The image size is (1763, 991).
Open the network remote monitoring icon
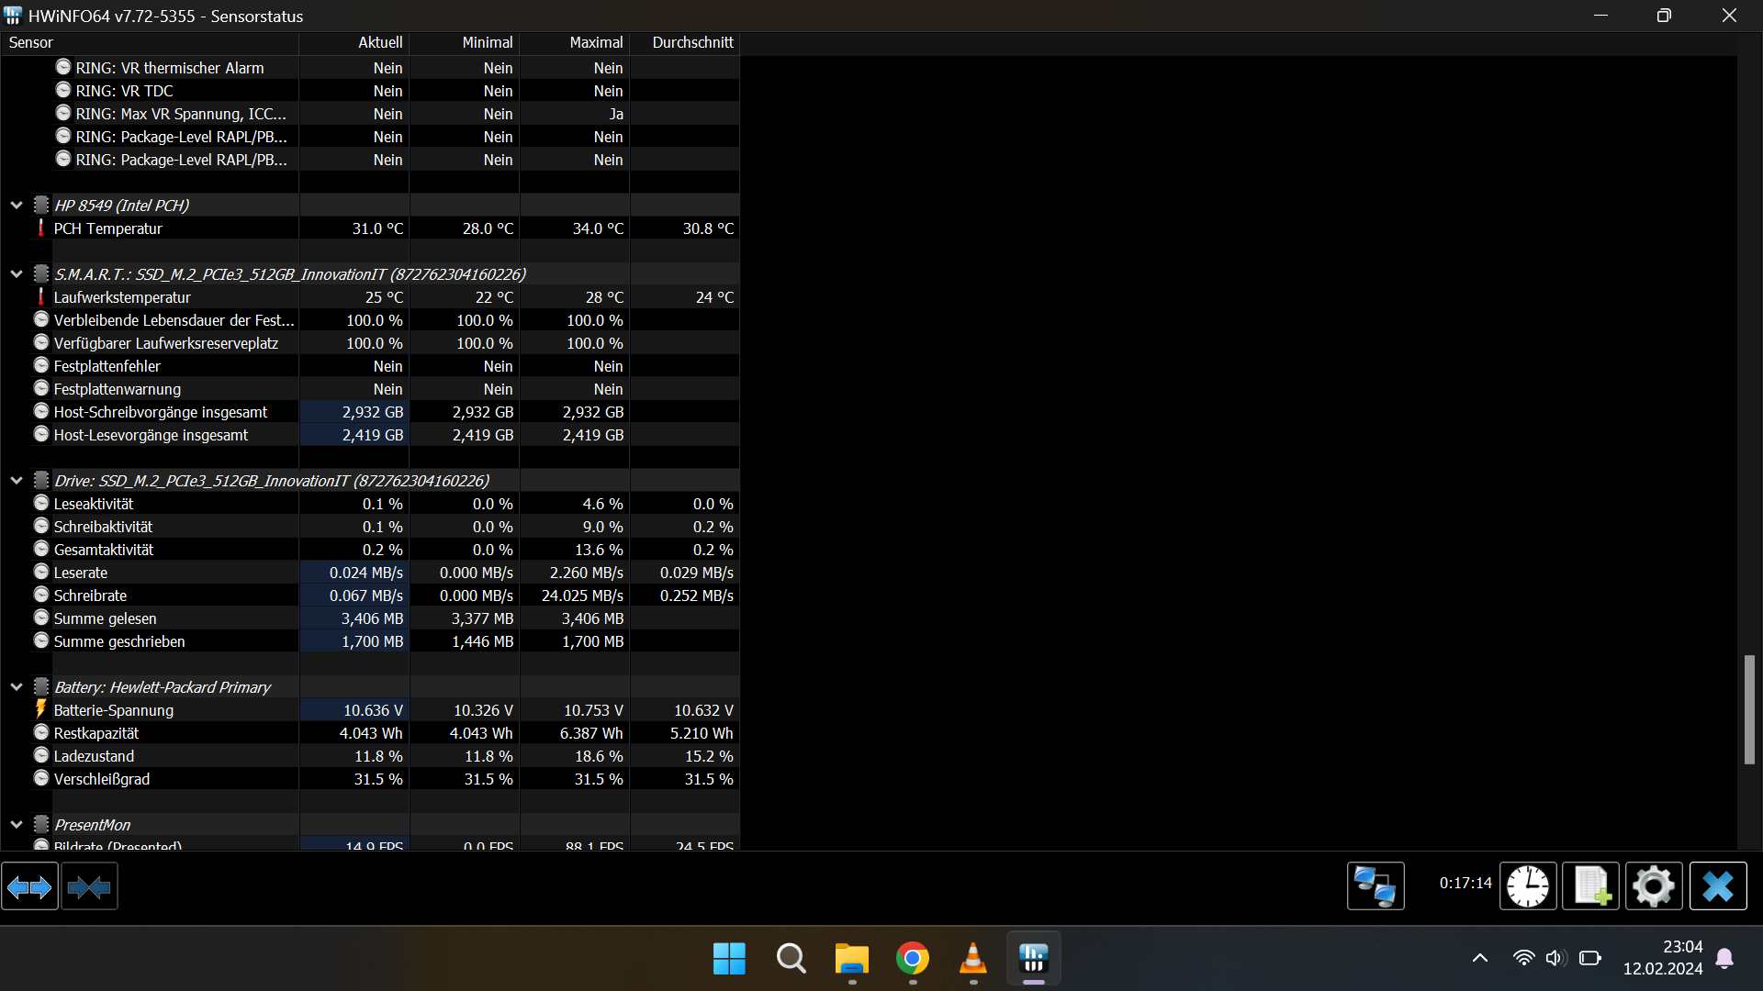(x=1375, y=886)
